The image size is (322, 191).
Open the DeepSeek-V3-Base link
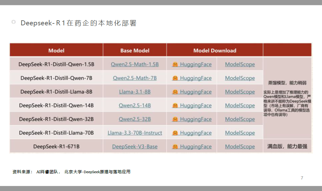pos(135,147)
